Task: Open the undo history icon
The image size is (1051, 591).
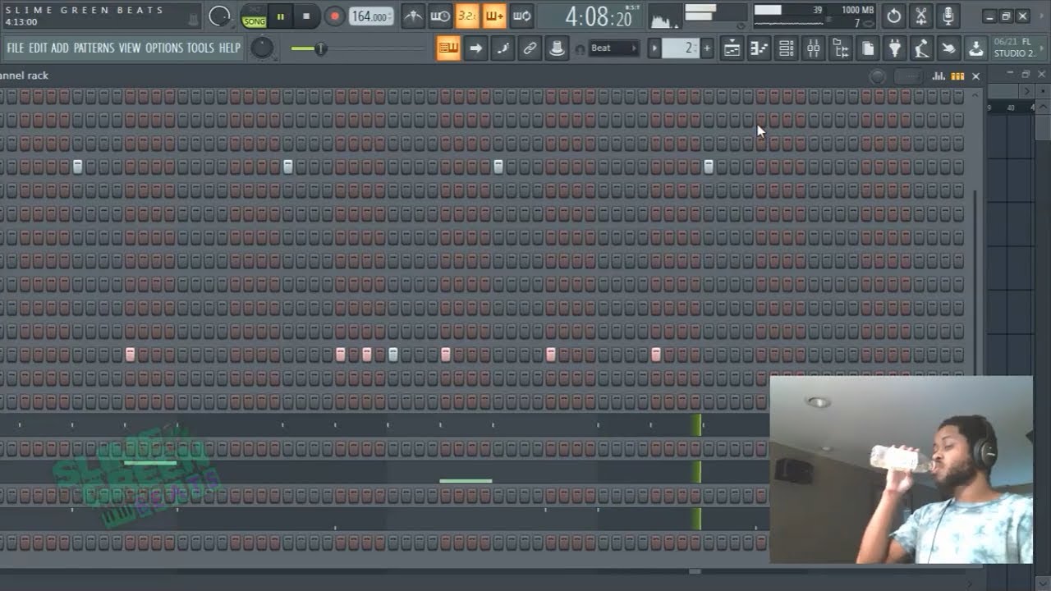Action: [893, 16]
